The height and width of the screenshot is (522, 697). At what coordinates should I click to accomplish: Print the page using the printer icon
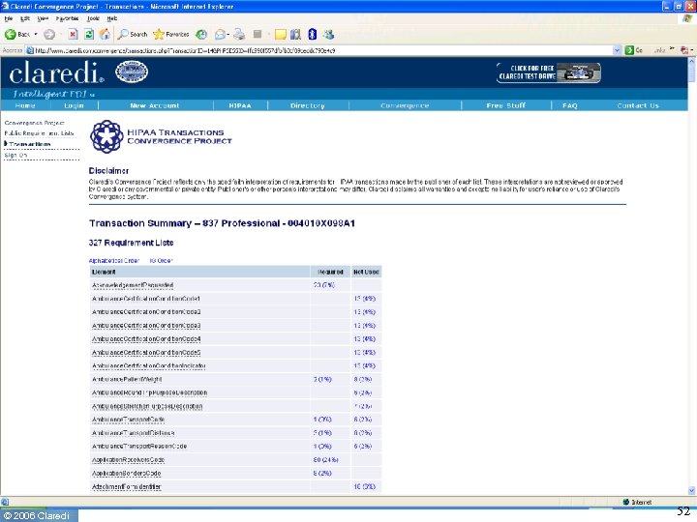point(239,34)
